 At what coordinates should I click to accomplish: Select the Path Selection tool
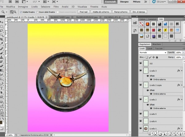click(2, 93)
